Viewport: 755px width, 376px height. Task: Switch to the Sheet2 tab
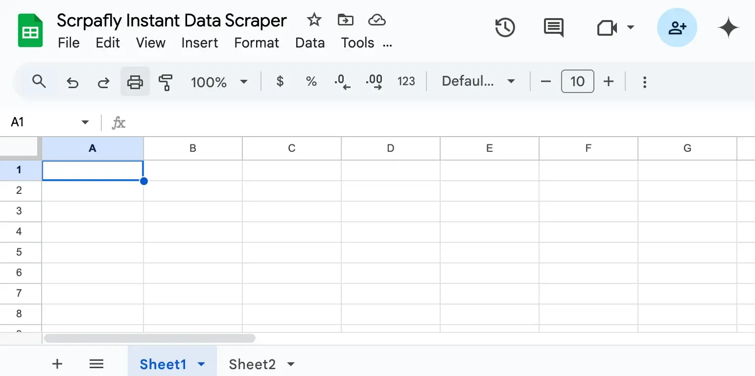tap(252, 364)
